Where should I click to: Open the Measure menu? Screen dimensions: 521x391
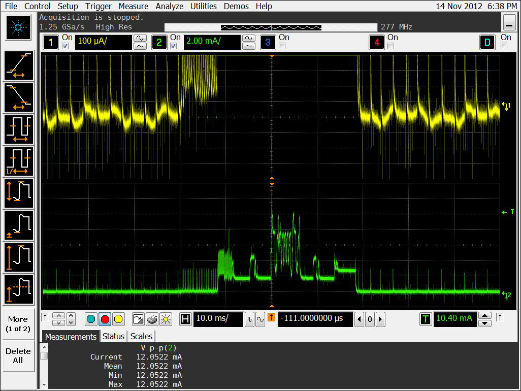[x=133, y=6]
